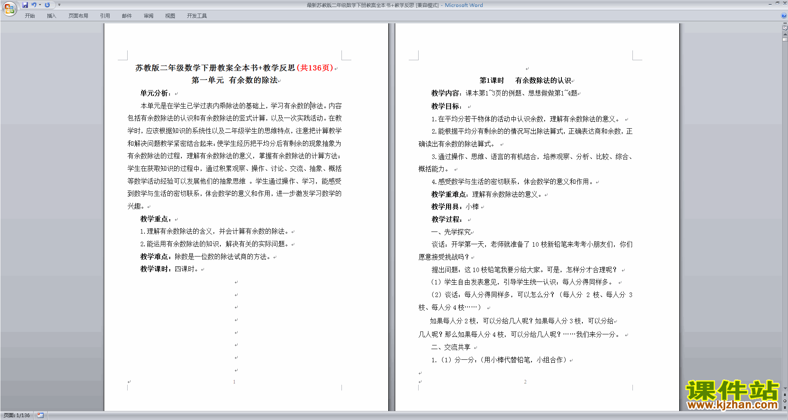Open Microsoft Word help
The image size is (788, 420).
point(783,16)
